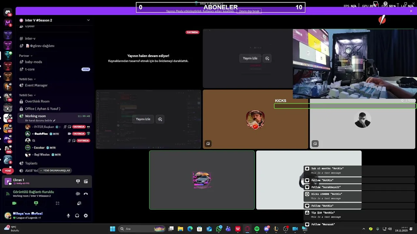Click Yayını izle on left dimmed stream

pos(143,119)
